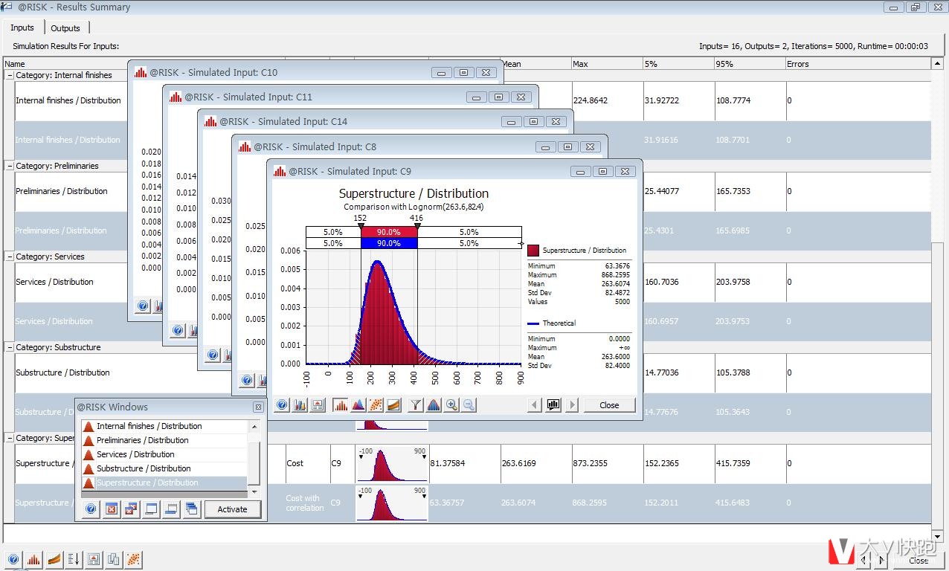
Task: Switch to the Outputs tab
Action: tap(65, 28)
